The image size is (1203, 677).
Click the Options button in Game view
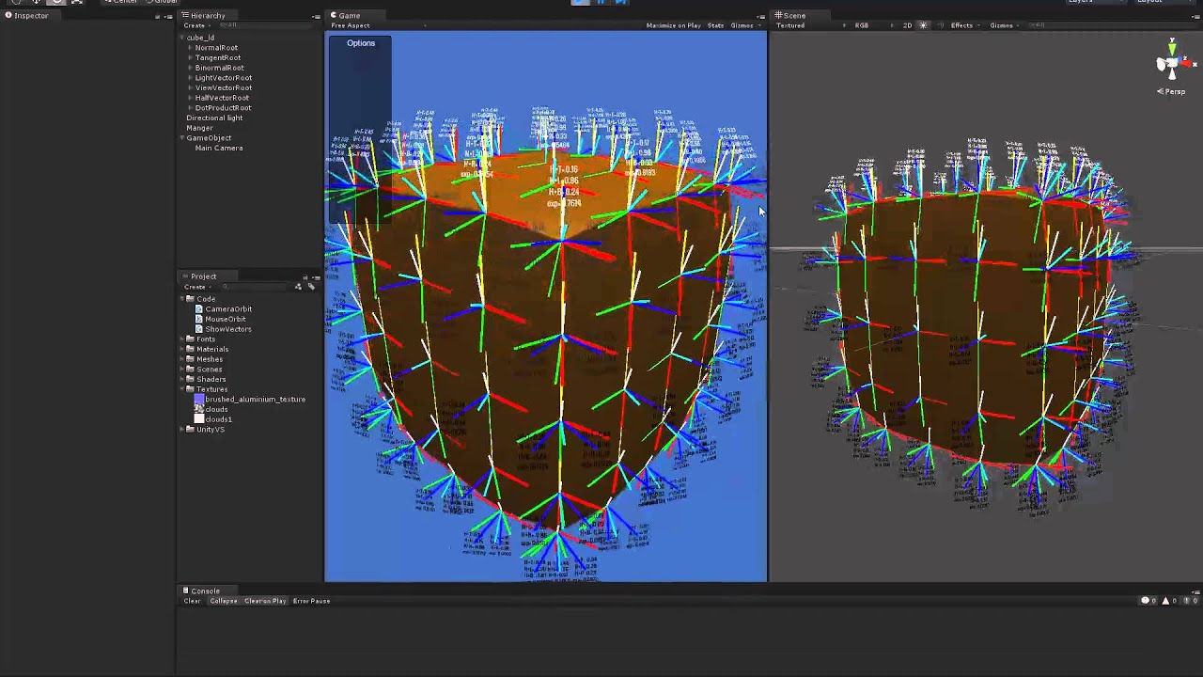click(x=360, y=43)
